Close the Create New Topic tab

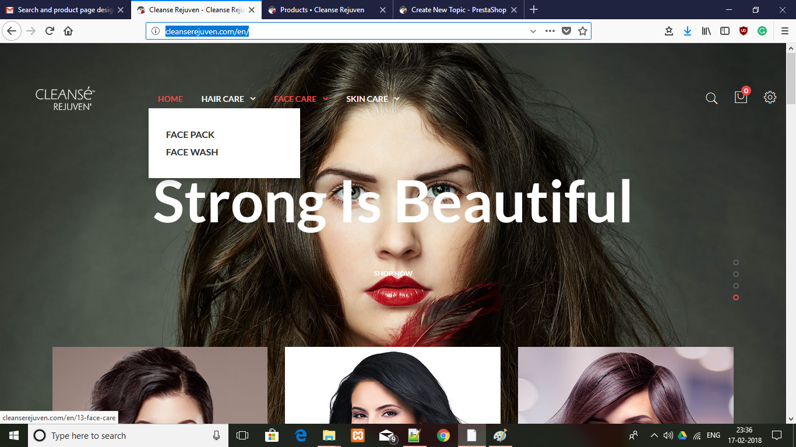(514, 10)
